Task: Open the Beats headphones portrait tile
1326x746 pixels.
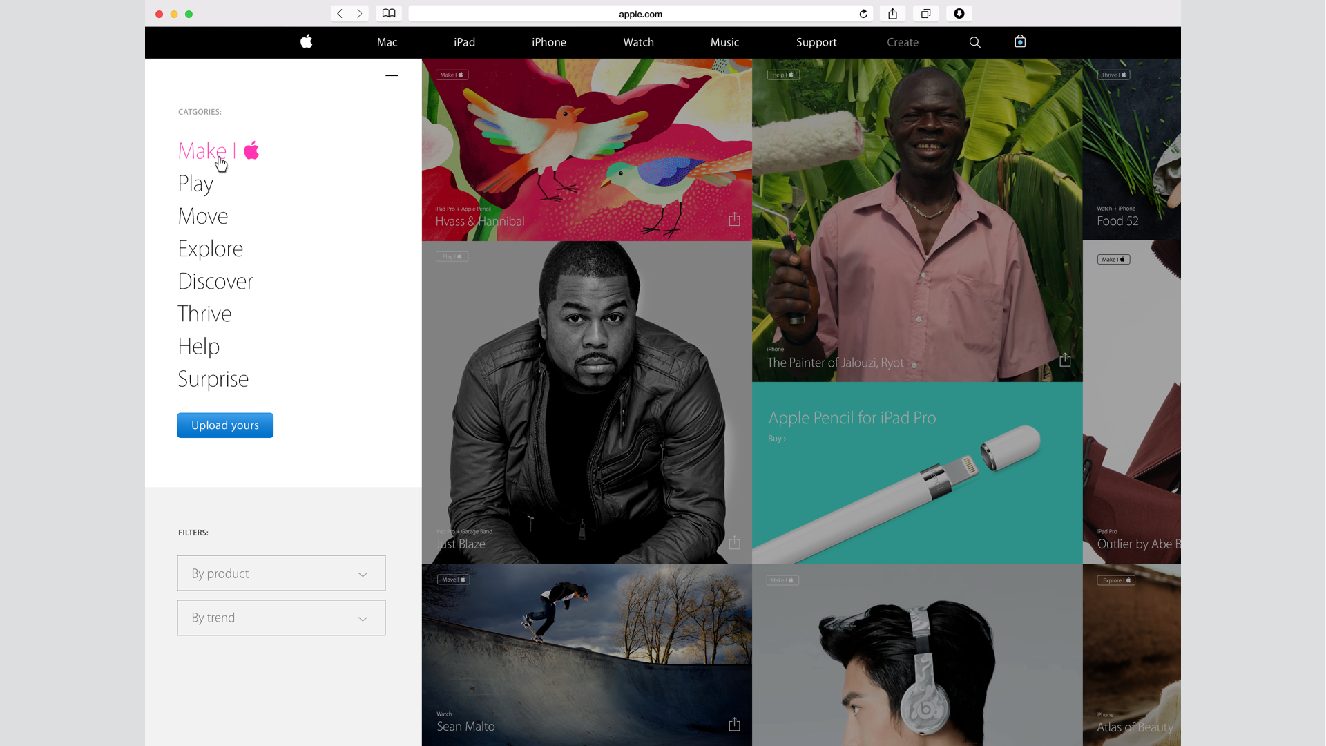Action: pos(917,655)
